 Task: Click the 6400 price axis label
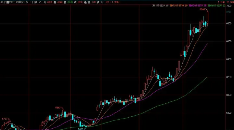(229, 59)
